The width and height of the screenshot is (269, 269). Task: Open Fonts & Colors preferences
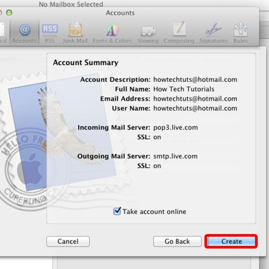click(x=112, y=33)
